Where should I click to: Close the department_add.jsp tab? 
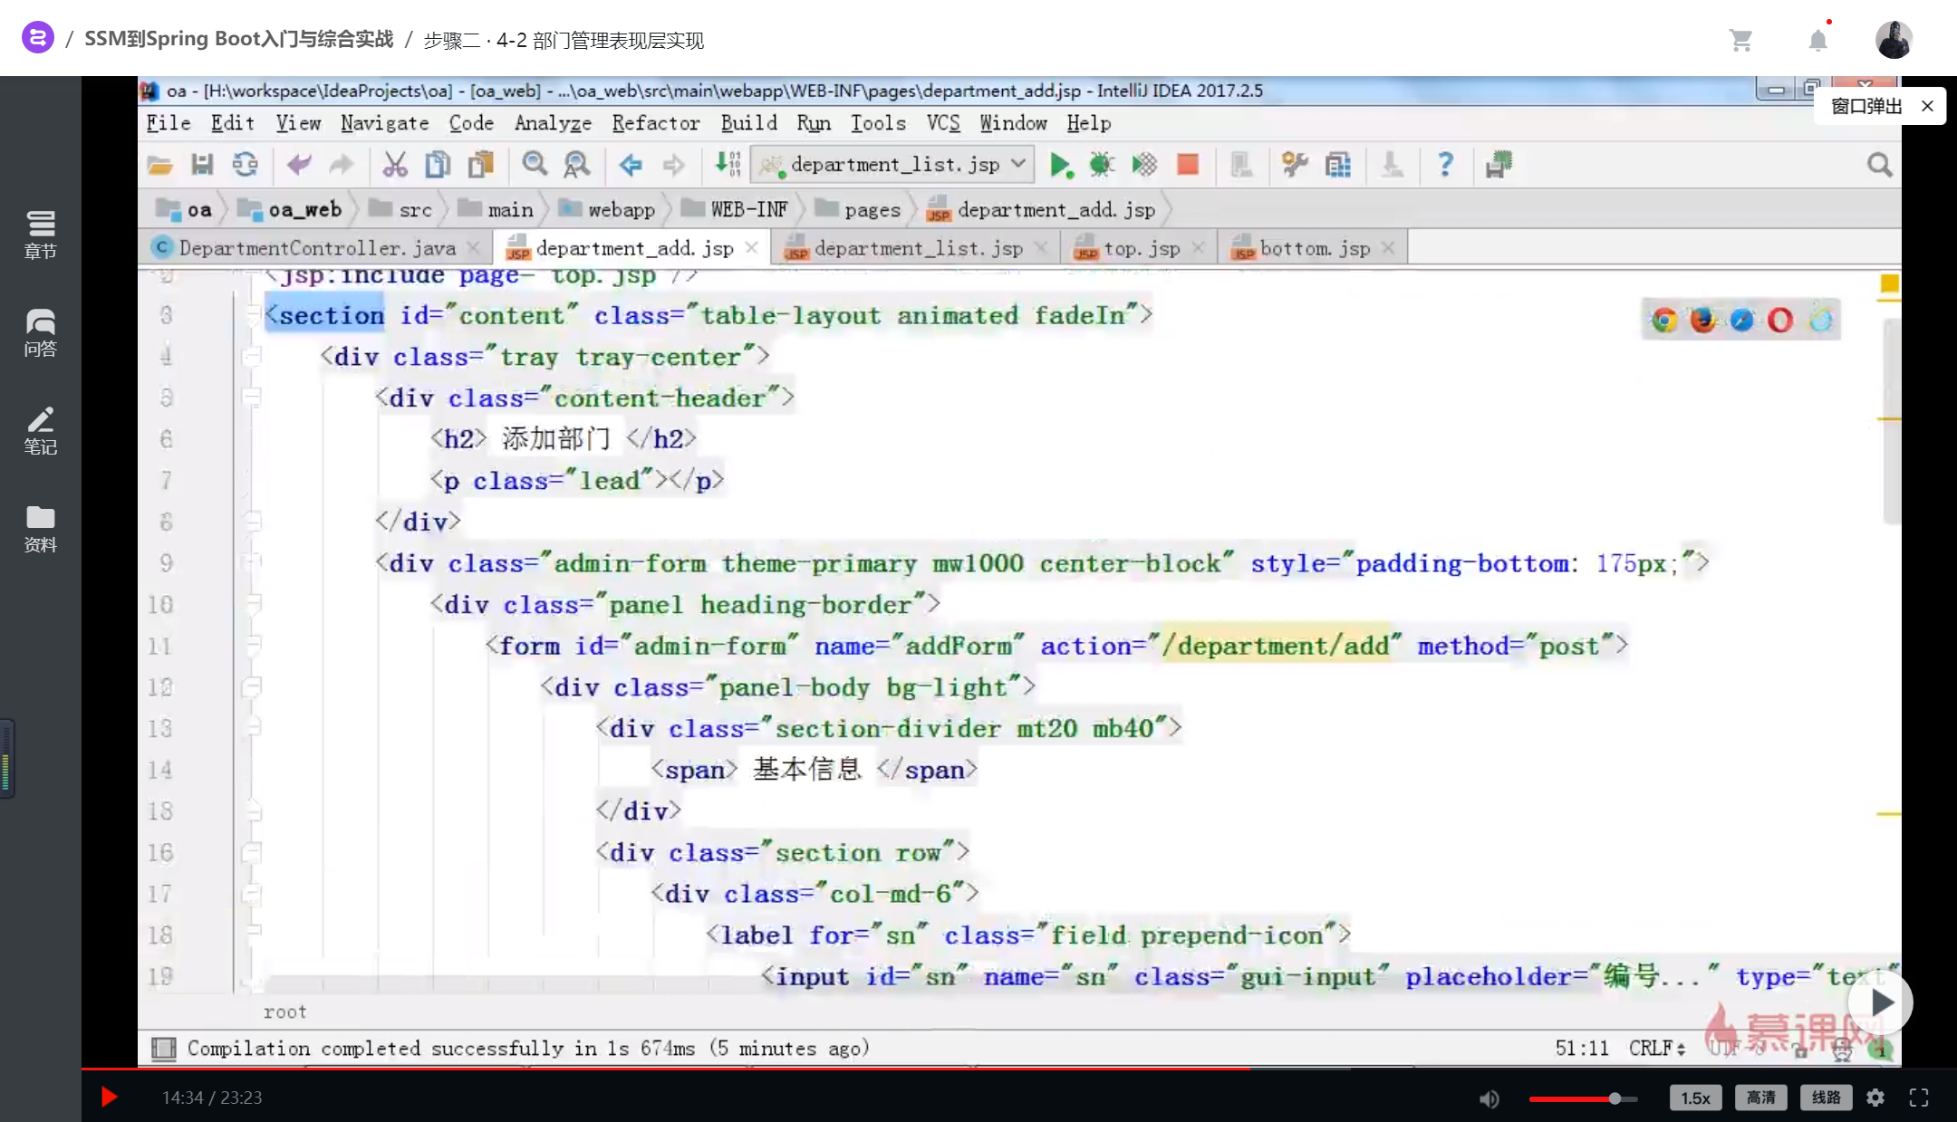pyautogui.click(x=751, y=247)
